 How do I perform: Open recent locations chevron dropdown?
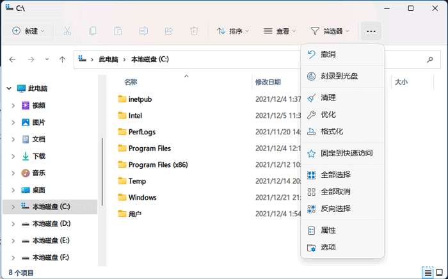(x=47, y=60)
